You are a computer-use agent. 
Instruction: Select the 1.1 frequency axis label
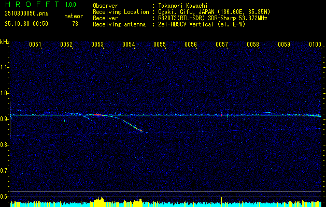(x=5, y=67)
